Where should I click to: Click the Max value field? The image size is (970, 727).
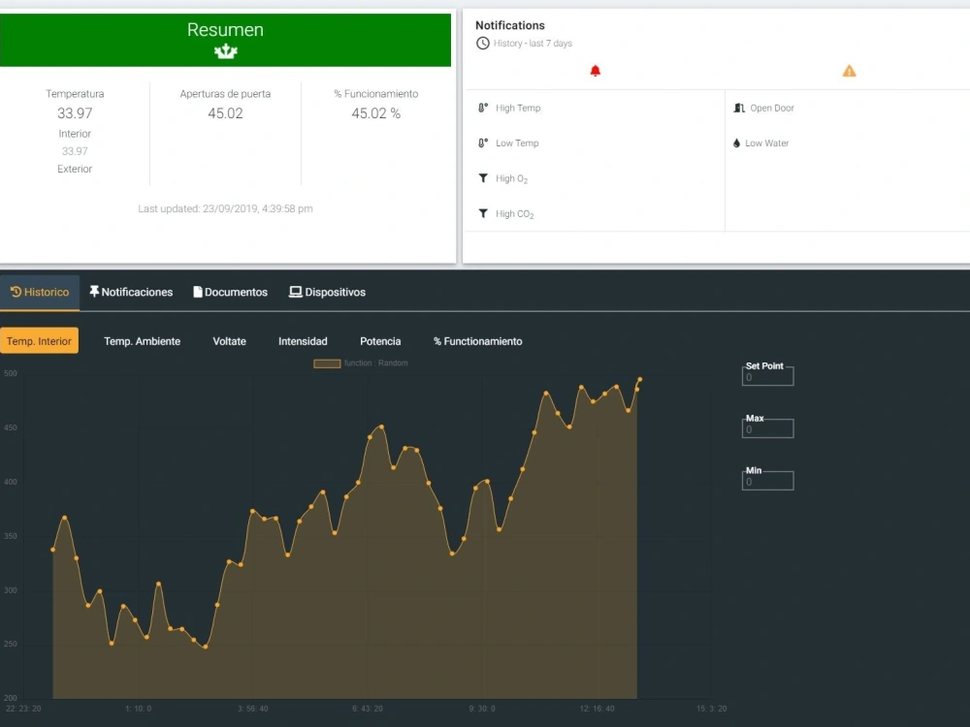coord(767,429)
